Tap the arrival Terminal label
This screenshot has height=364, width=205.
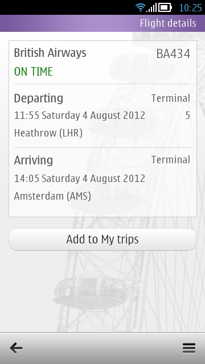tap(171, 160)
